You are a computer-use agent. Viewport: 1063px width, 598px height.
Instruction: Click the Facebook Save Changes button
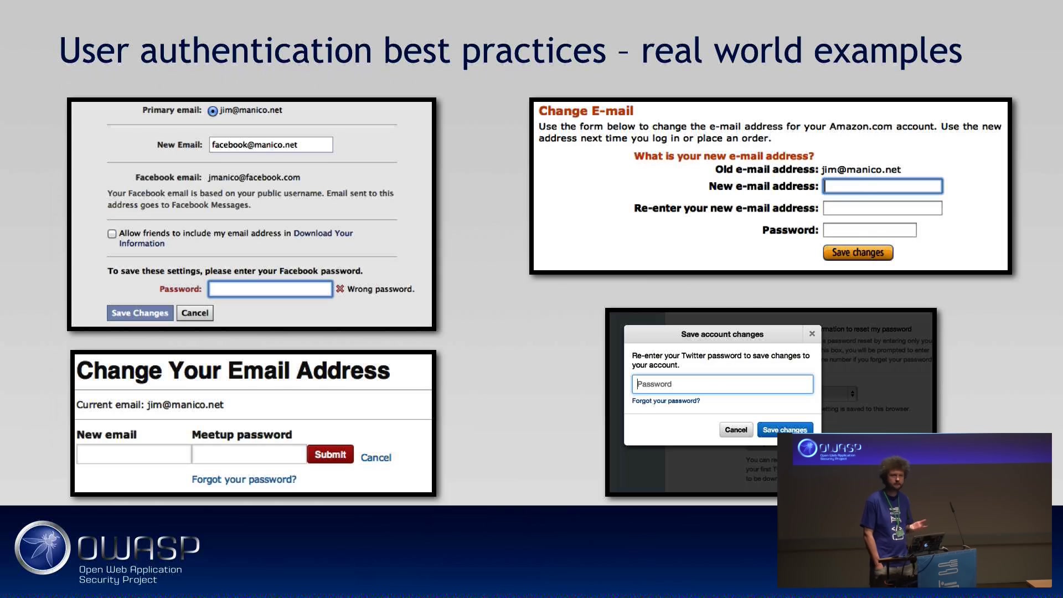(140, 313)
